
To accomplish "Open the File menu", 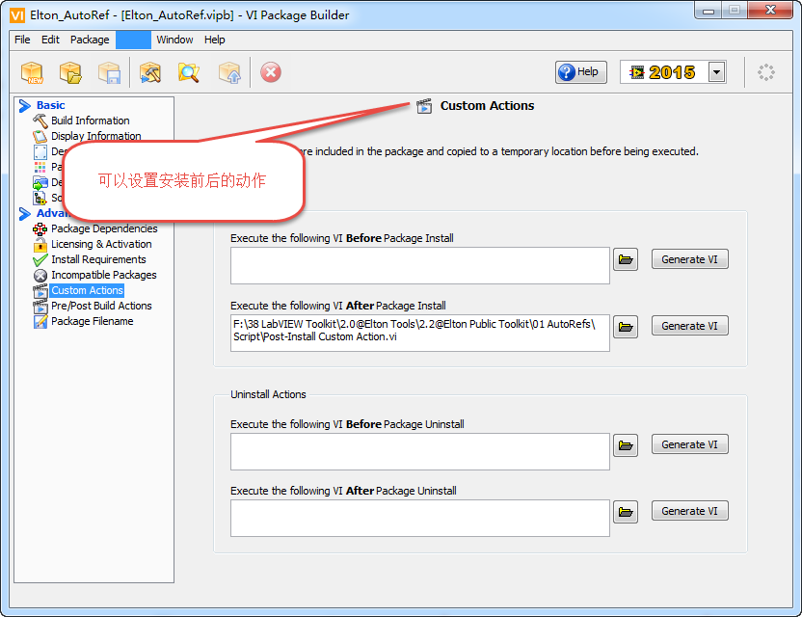I will [x=22, y=40].
